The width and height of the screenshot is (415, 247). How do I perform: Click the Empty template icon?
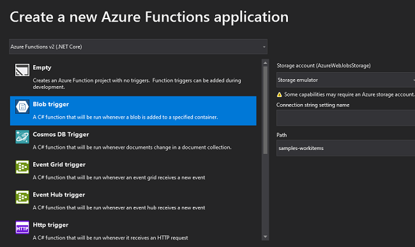coord(22,70)
